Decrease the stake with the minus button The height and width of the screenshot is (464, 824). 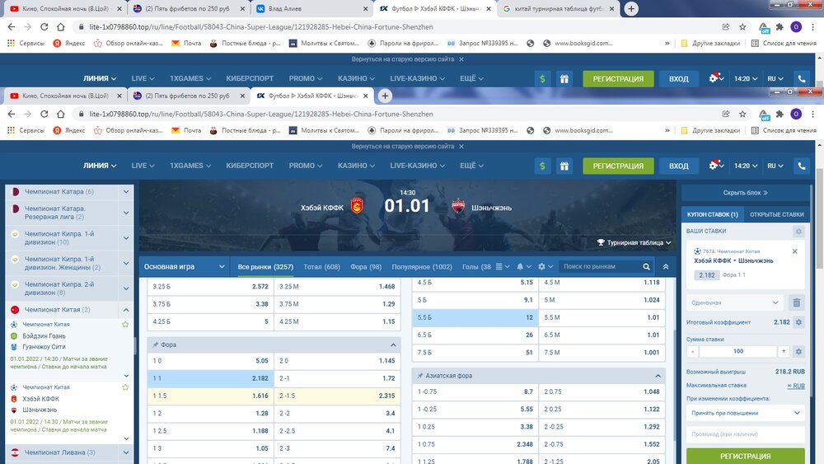tap(693, 351)
